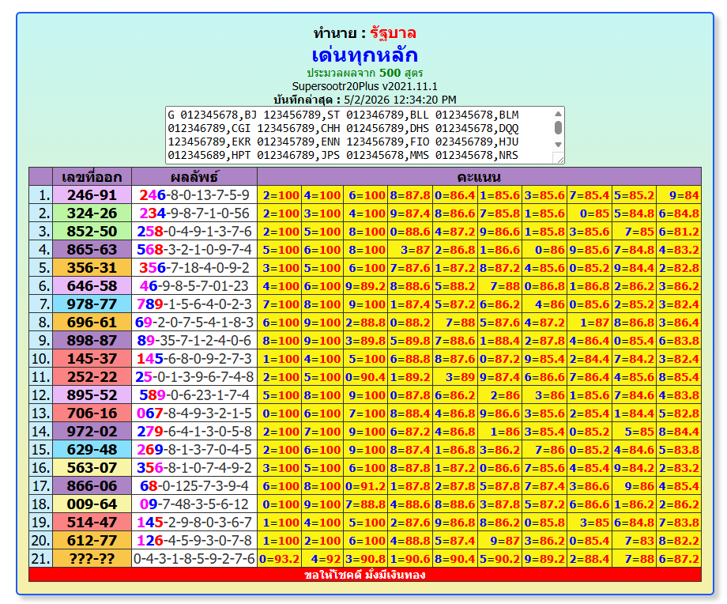Click the timestamp '5/2/2026 12:34:20 PM'
This screenshot has width=727, height=604.
[400, 100]
